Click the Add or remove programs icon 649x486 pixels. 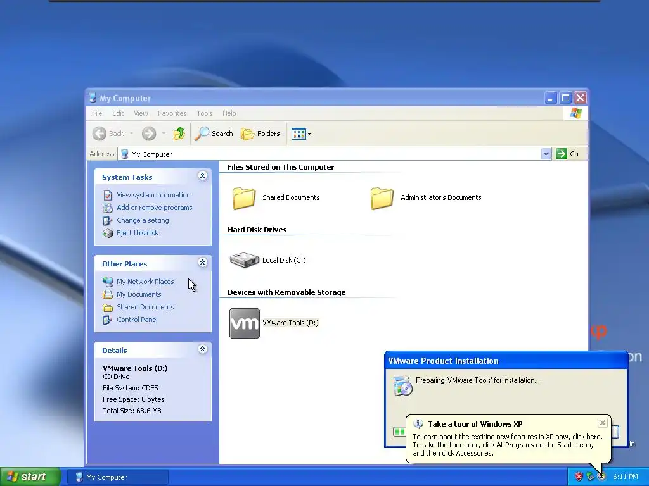click(108, 208)
